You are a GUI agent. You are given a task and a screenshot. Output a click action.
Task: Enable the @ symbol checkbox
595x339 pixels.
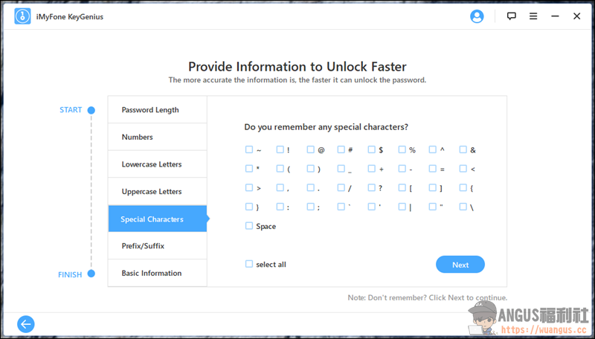311,149
